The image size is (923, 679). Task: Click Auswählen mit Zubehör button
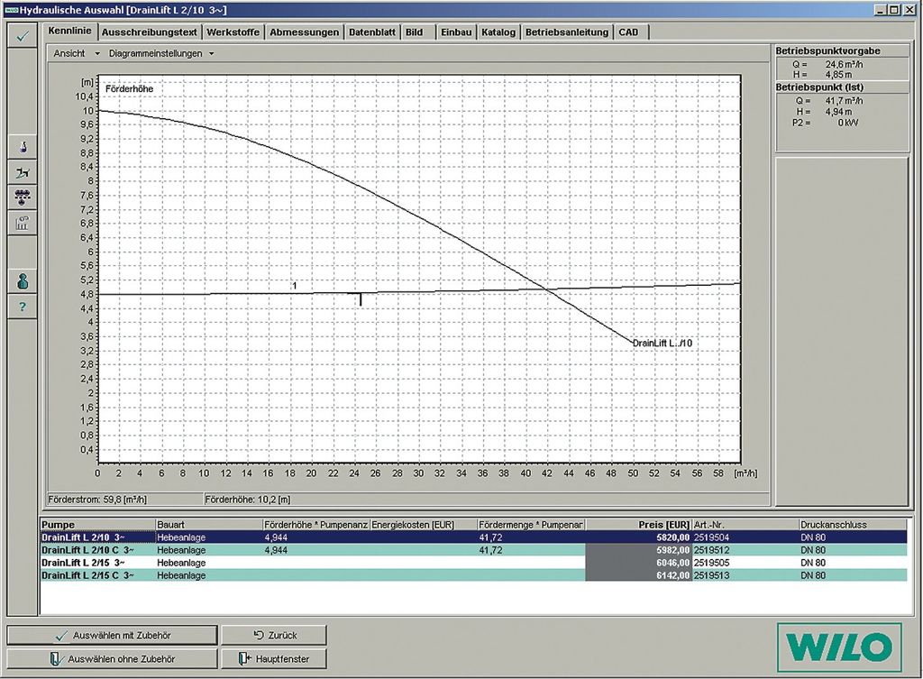pos(113,636)
